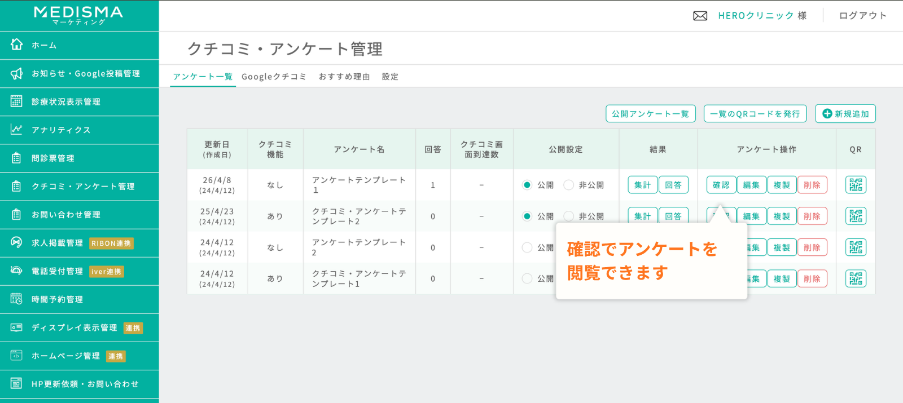
Task: Click the home icon in the sidebar
Action: point(17,45)
